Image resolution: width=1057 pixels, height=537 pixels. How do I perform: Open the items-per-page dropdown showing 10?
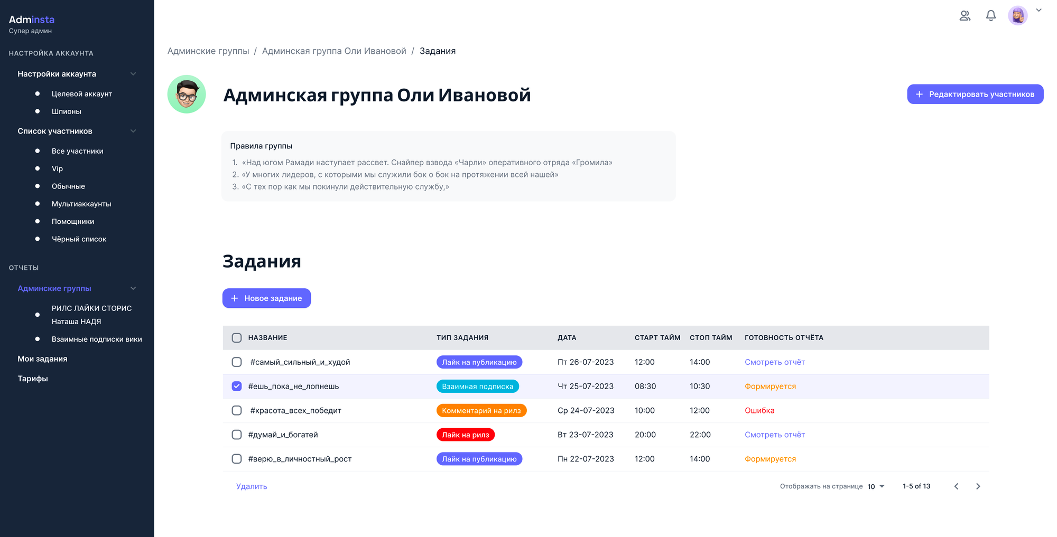coord(874,486)
